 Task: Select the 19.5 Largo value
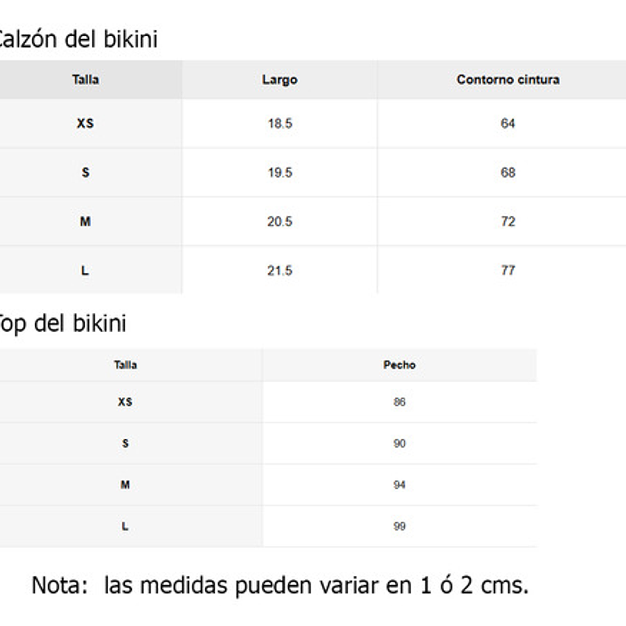coord(280,172)
